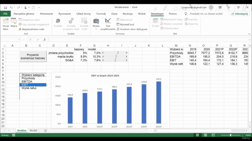The width and height of the screenshot is (252, 141).
Task: Click Uruchom okno dialogowe
Action: (x=132, y=29)
